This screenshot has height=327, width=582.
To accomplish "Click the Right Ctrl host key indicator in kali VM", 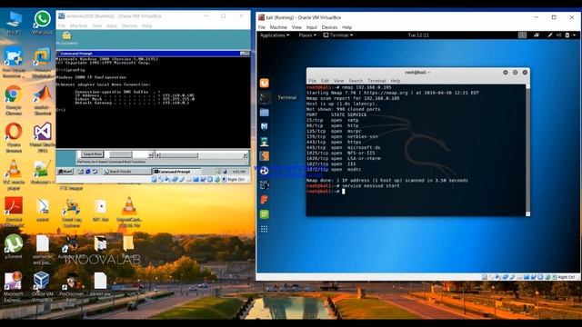I will click(567, 277).
